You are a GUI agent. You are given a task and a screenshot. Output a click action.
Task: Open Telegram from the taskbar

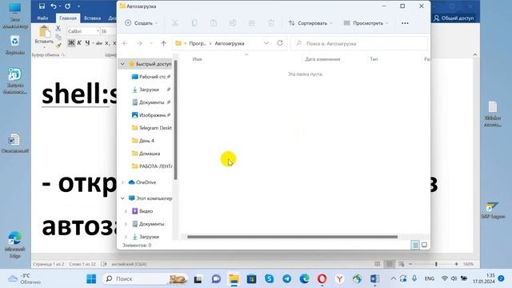286,279
